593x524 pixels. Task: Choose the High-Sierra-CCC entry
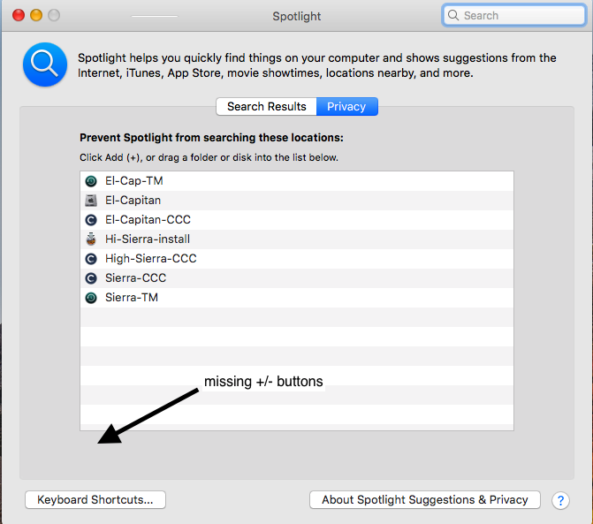[297, 259]
